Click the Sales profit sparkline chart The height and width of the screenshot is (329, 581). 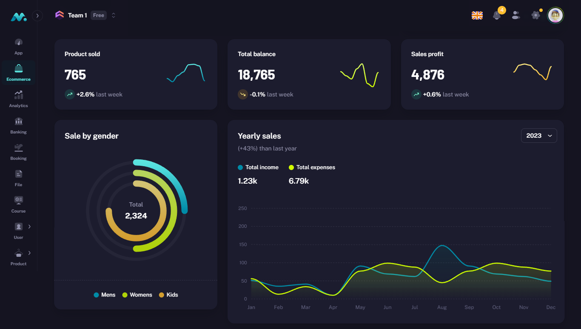[x=533, y=72]
